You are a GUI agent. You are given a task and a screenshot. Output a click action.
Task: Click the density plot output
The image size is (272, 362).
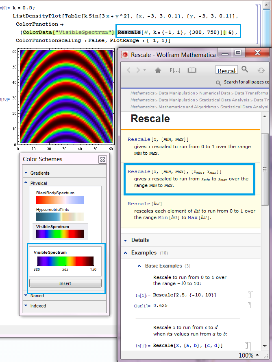[x=66, y=96]
